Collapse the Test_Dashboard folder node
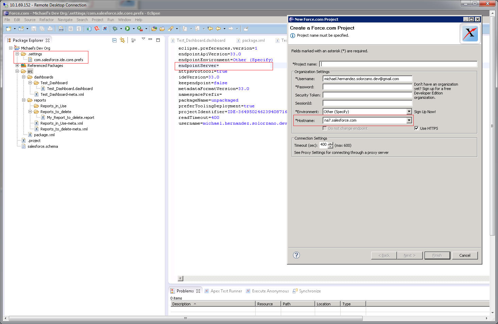Screen dimensions: 498x324 (30, 83)
